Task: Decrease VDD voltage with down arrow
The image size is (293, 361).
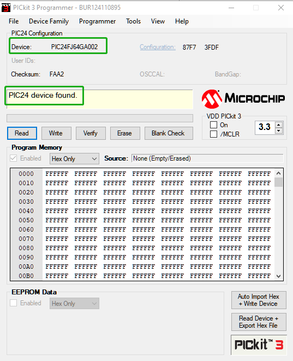Action: point(279,131)
